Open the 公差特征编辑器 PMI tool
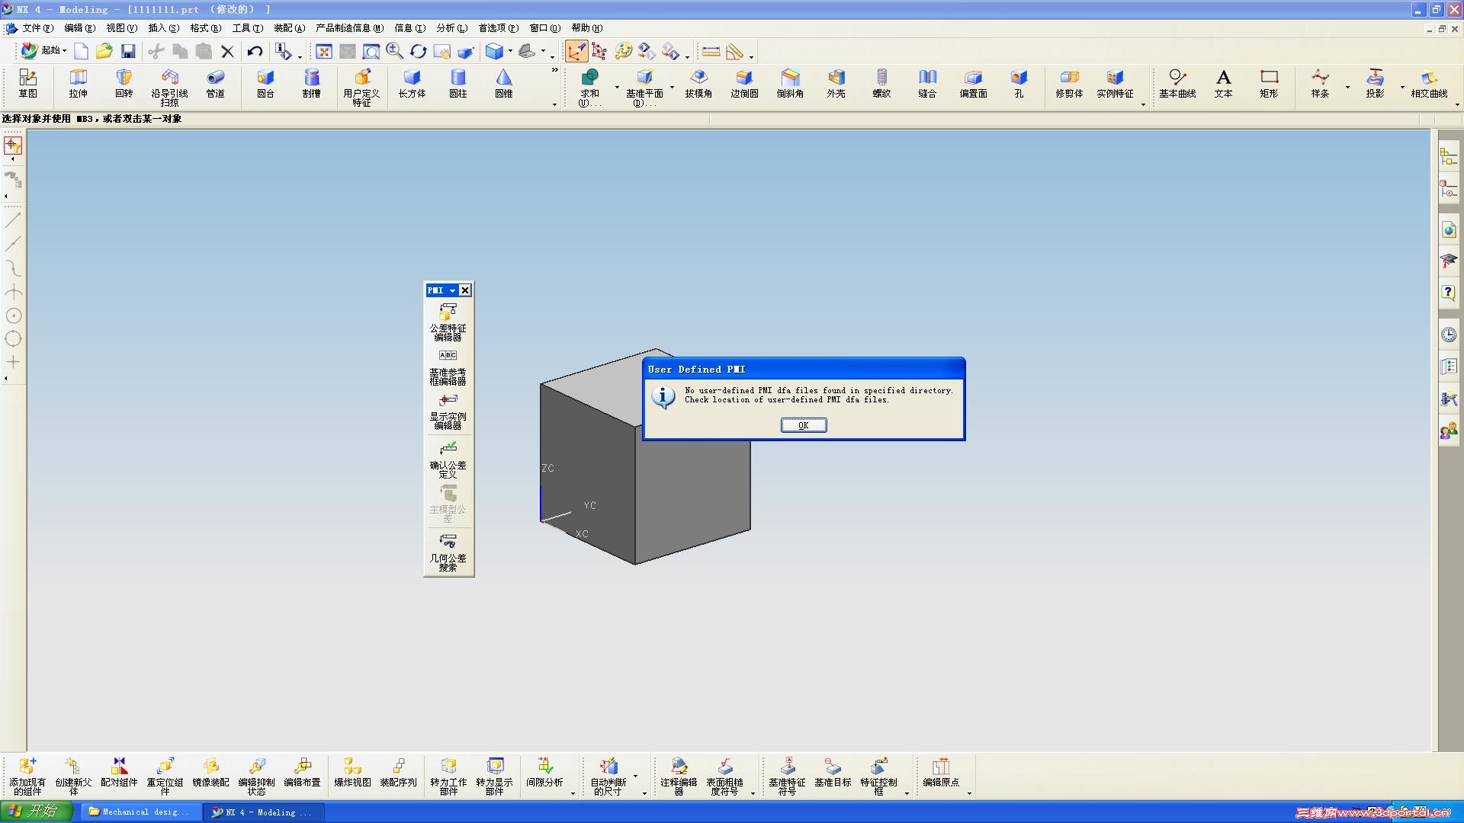 pyautogui.click(x=448, y=312)
